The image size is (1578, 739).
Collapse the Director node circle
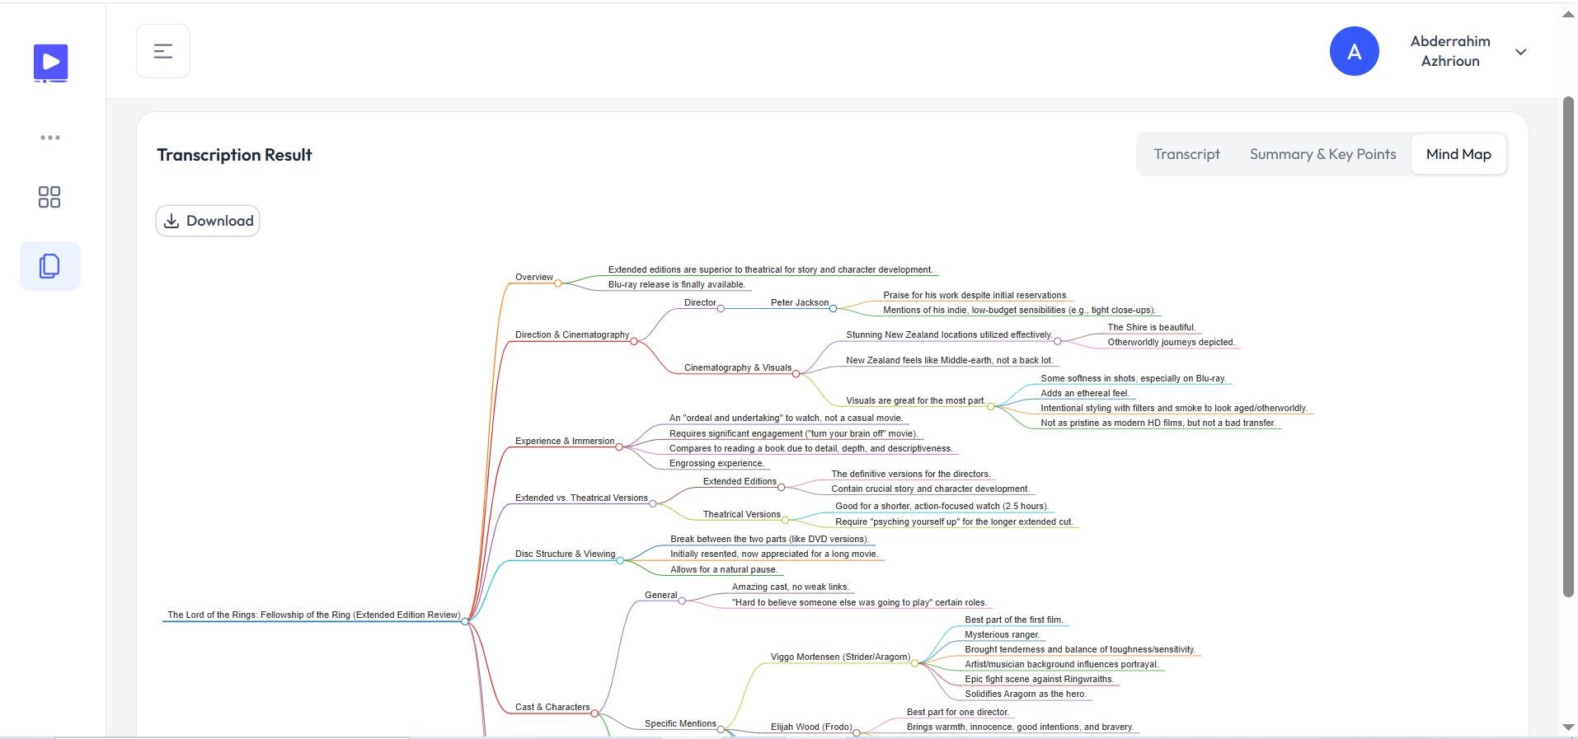[721, 309]
